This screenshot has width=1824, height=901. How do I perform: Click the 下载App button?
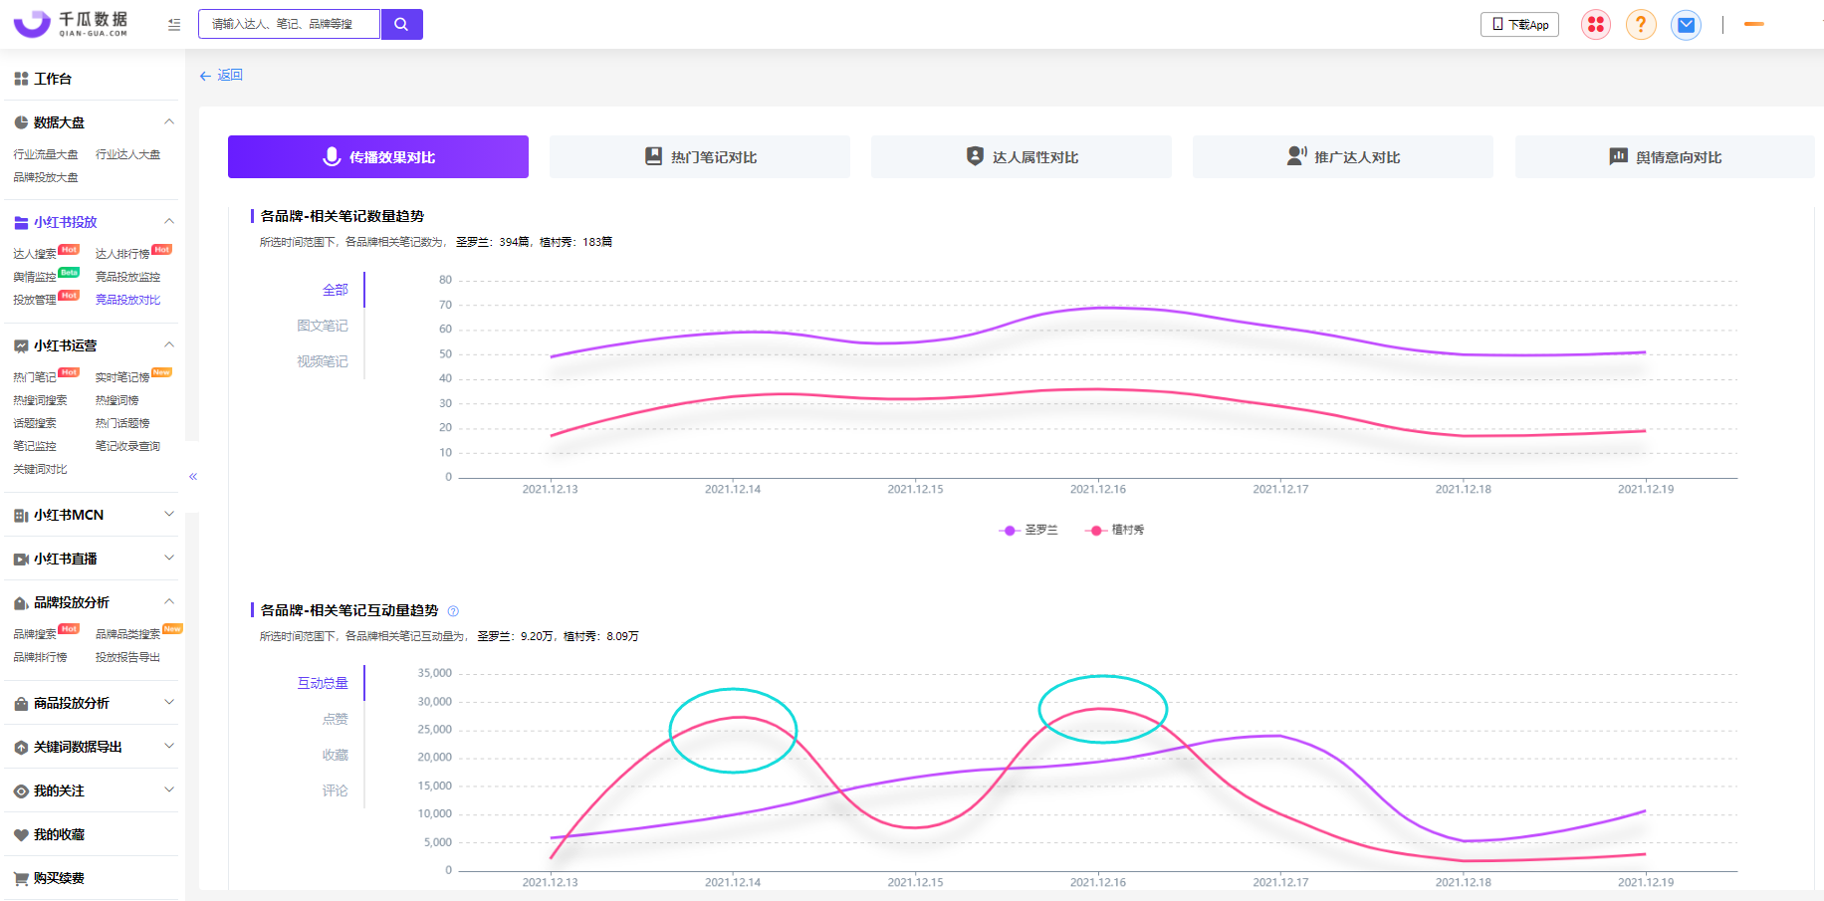click(x=1520, y=25)
